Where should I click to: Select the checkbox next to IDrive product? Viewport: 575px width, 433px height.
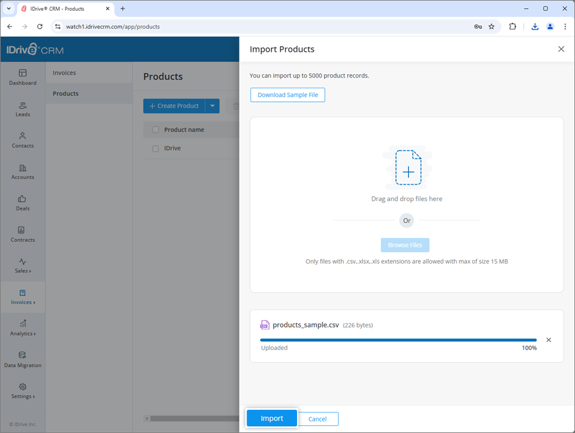tap(155, 148)
